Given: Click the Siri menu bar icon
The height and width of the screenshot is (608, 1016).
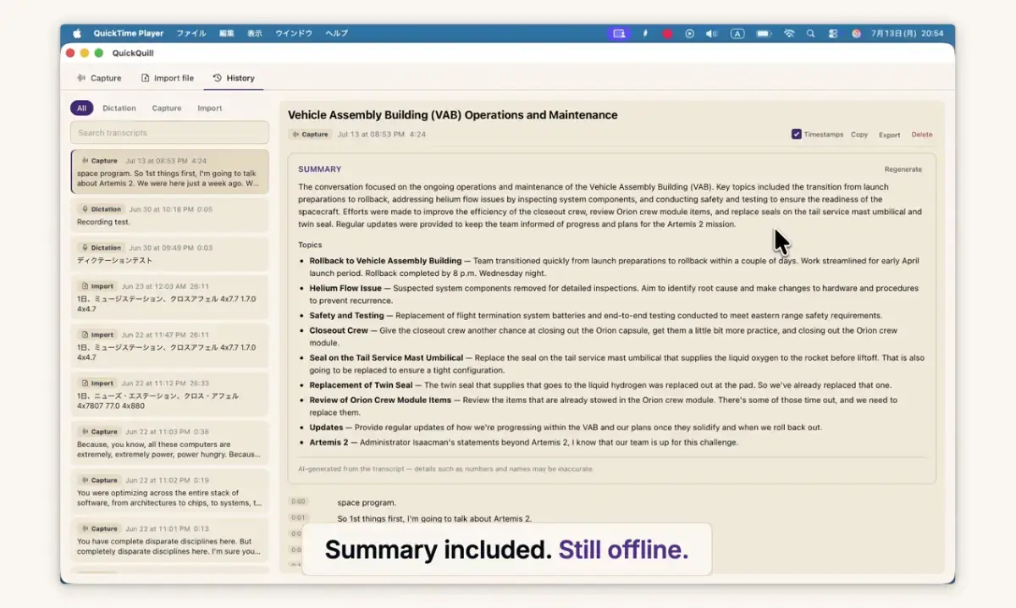Looking at the screenshot, I should pos(856,34).
